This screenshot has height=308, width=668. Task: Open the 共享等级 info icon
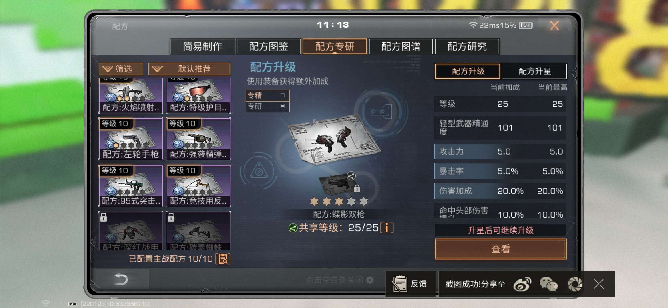tap(387, 228)
